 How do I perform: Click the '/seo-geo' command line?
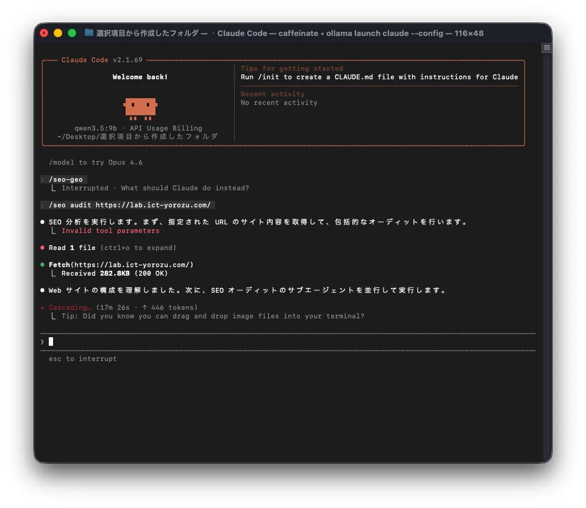click(66, 179)
